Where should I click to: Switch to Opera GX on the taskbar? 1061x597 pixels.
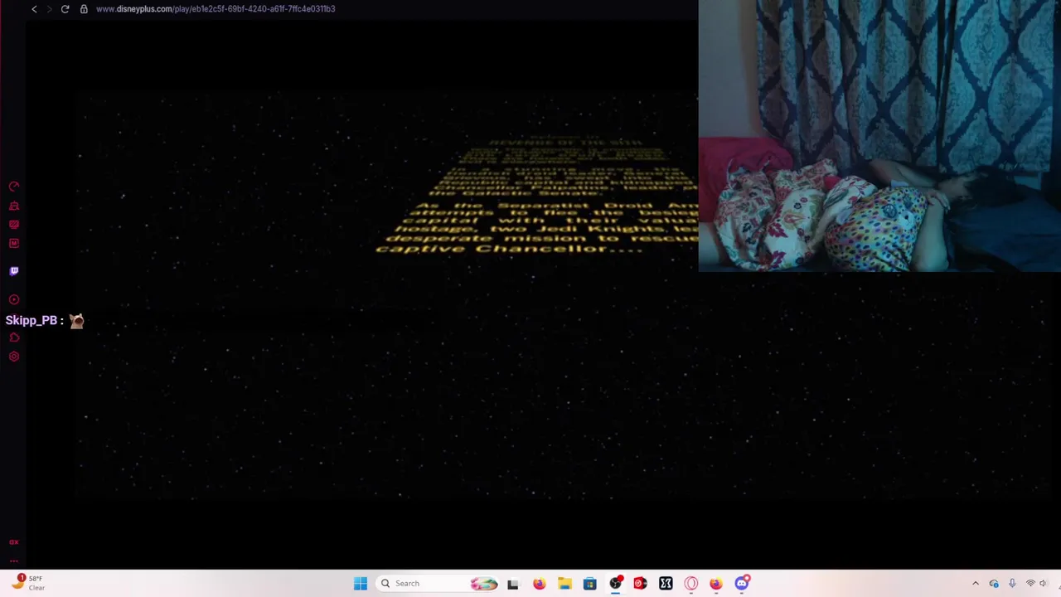tap(691, 584)
